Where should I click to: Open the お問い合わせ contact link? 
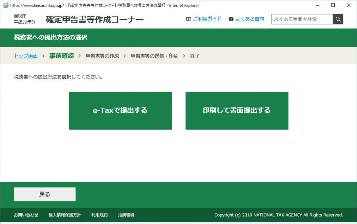tap(26, 215)
